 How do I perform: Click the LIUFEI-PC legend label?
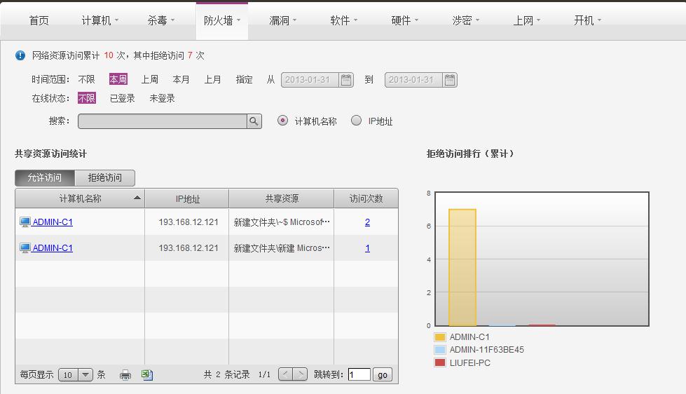pyautogui.click(x=470, y=363)
